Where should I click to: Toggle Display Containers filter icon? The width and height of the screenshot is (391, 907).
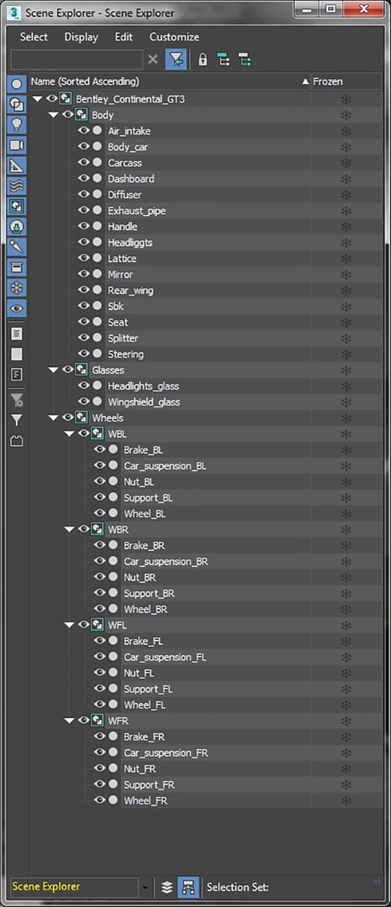coord(17,267)
